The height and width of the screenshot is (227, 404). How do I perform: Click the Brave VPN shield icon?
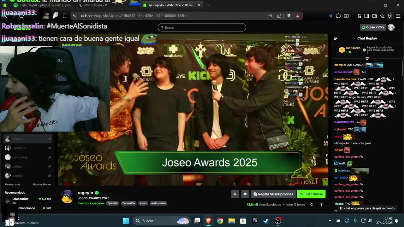pyautogui.click(x=390, y=16)
